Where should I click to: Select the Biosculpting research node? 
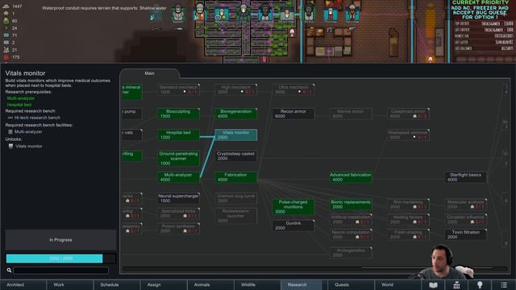178,114
